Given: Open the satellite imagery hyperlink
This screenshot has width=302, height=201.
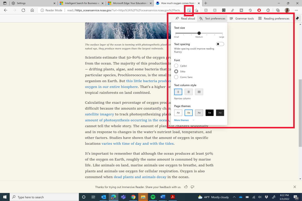Looking at the screenshot, I should (x=99, y=114).
